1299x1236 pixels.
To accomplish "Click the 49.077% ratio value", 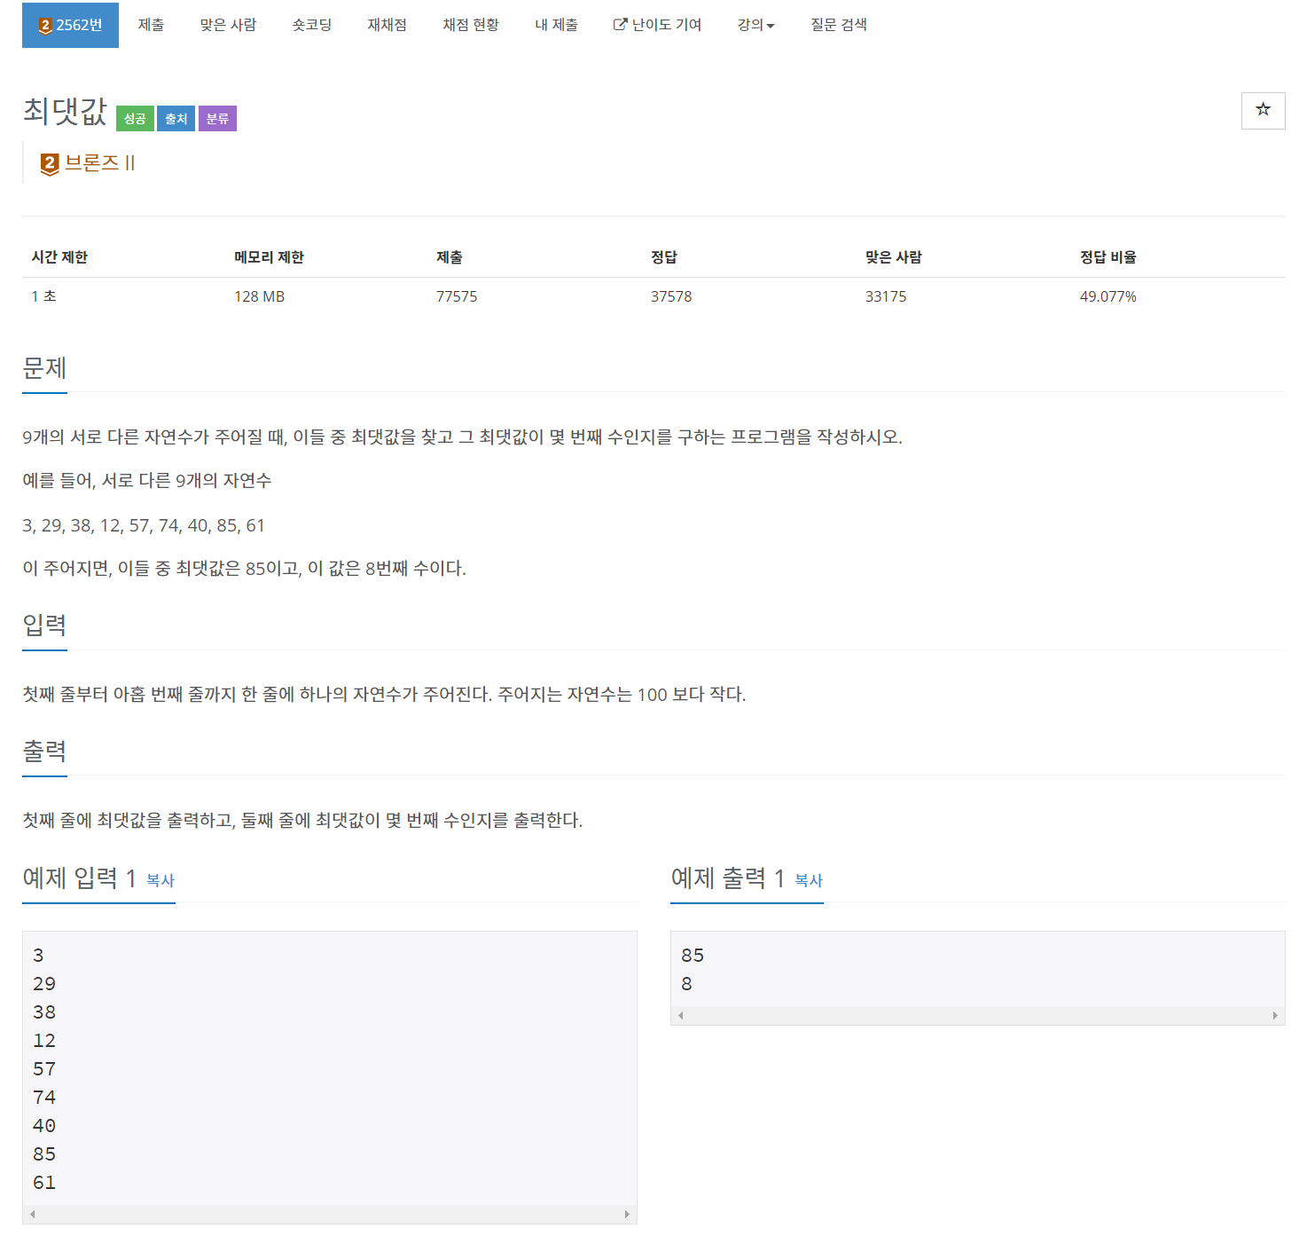I will point(1107,296).
